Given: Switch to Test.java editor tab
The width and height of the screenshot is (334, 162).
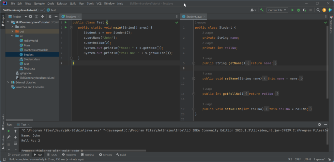Looking at the screenshot, I should (x=71, y=17).
